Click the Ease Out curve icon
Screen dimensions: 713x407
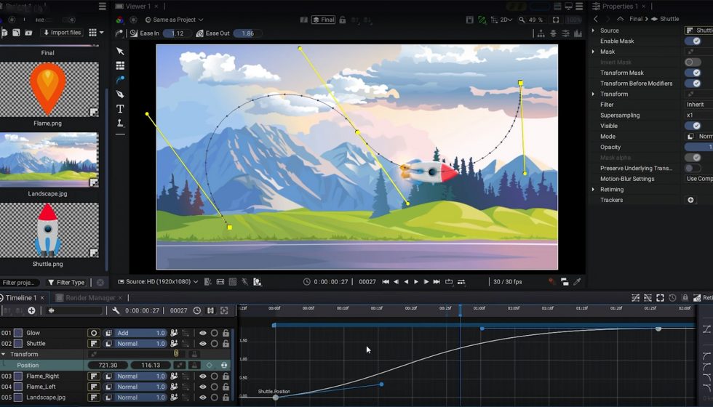tap(199, 33)
